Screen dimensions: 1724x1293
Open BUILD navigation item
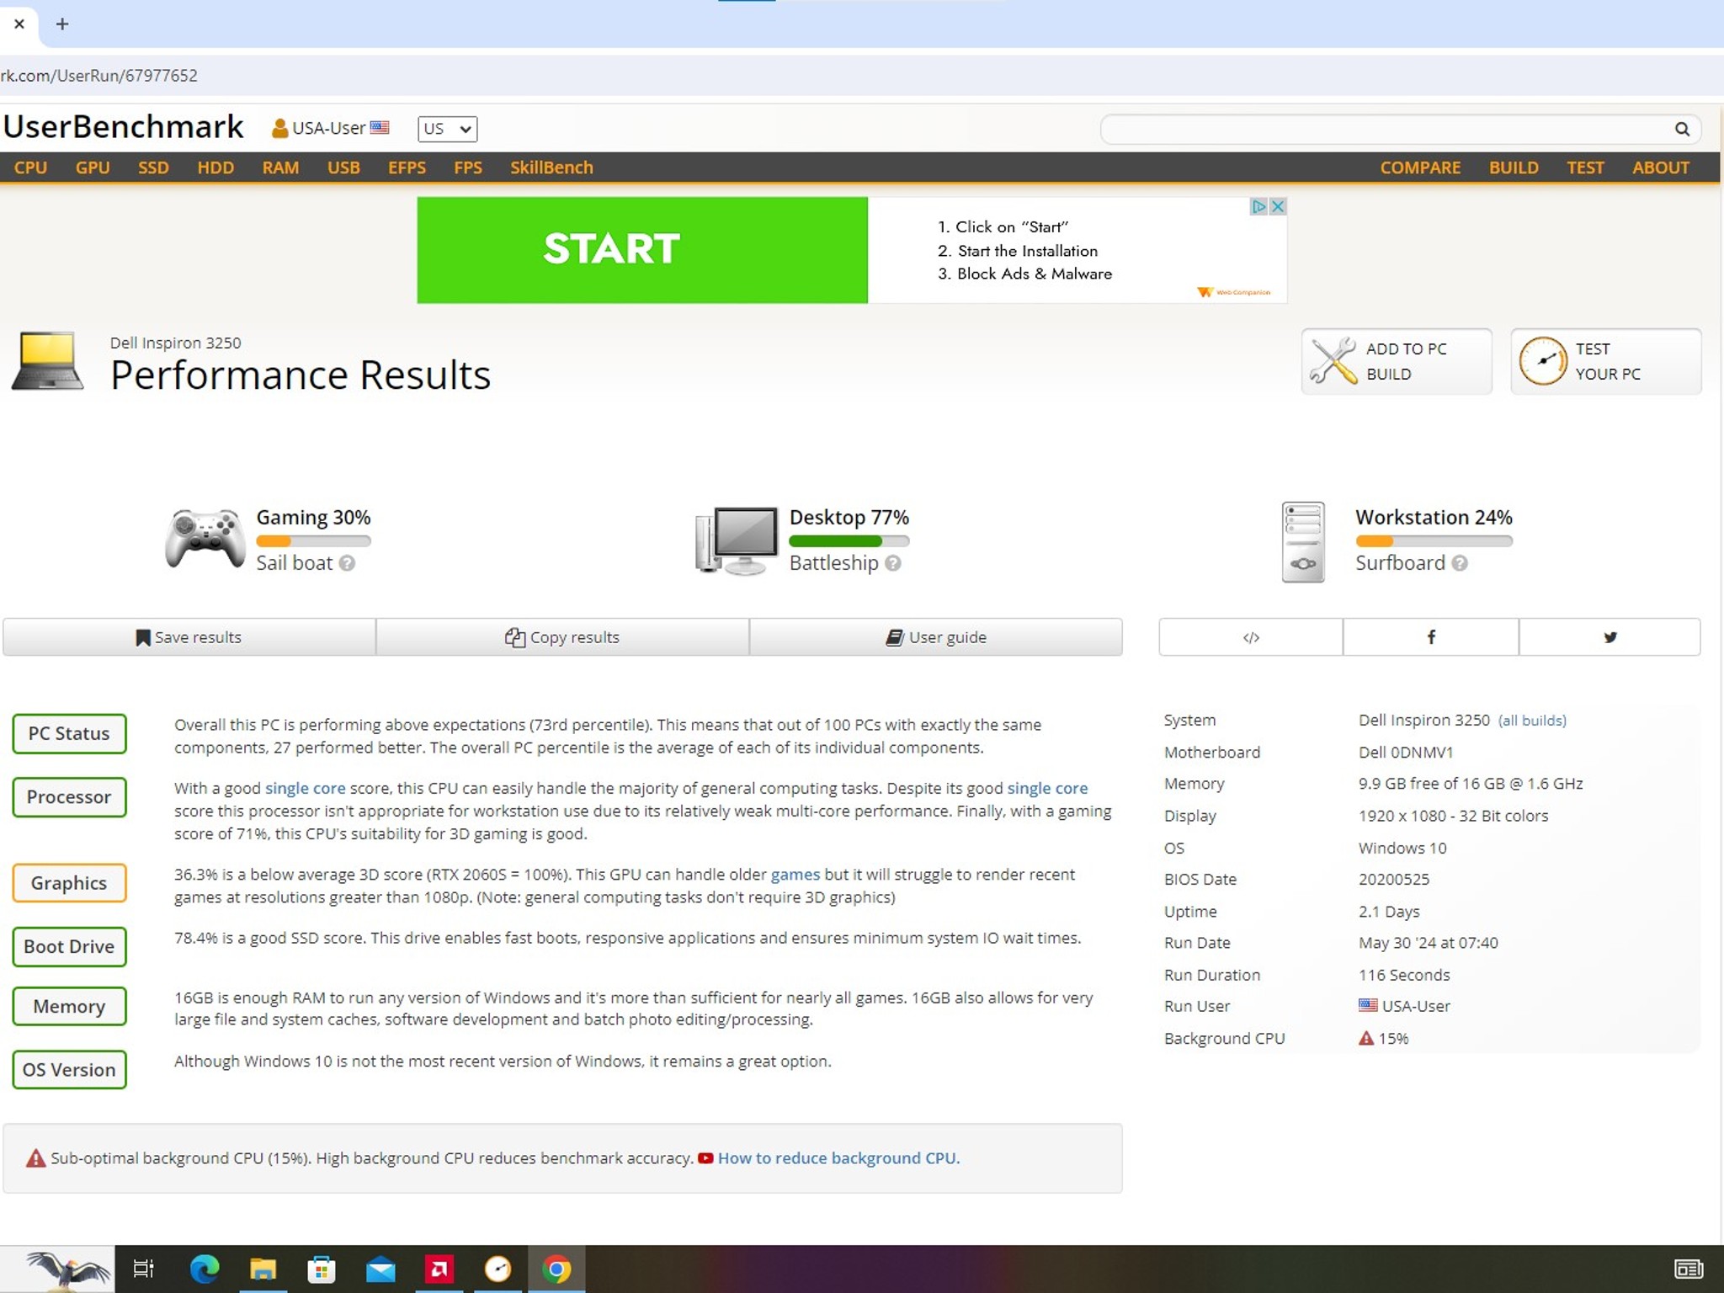tap(1514, 168)
